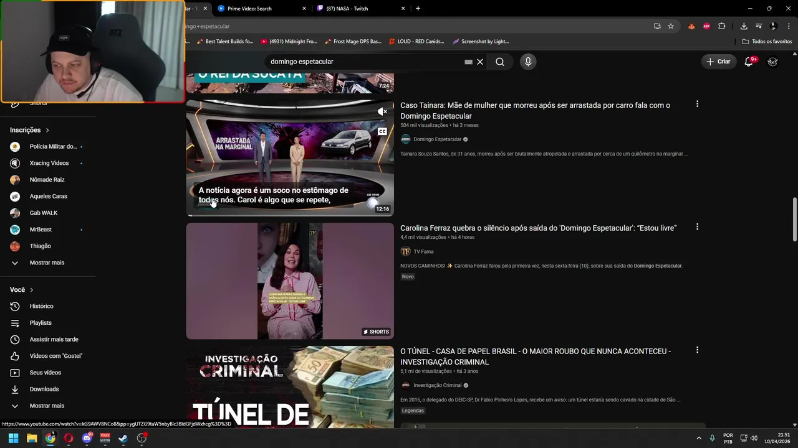Open the media controls icon in Chrome
The image size is (798, 448).
pyautogui.click(x=759, y=26)
